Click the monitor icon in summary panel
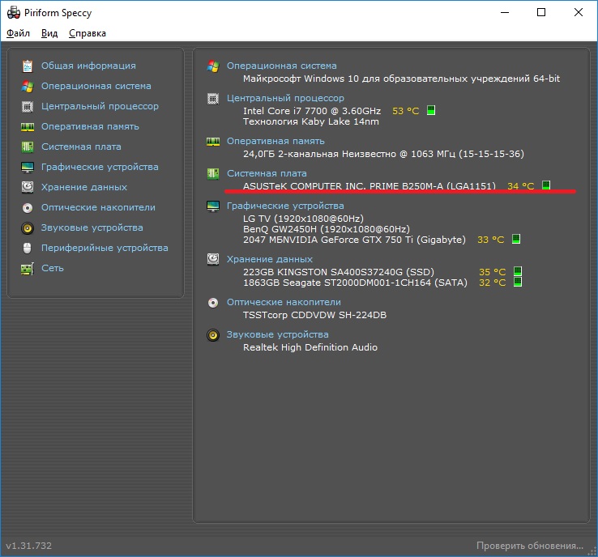The image size is (598, 557). (213, 206)
